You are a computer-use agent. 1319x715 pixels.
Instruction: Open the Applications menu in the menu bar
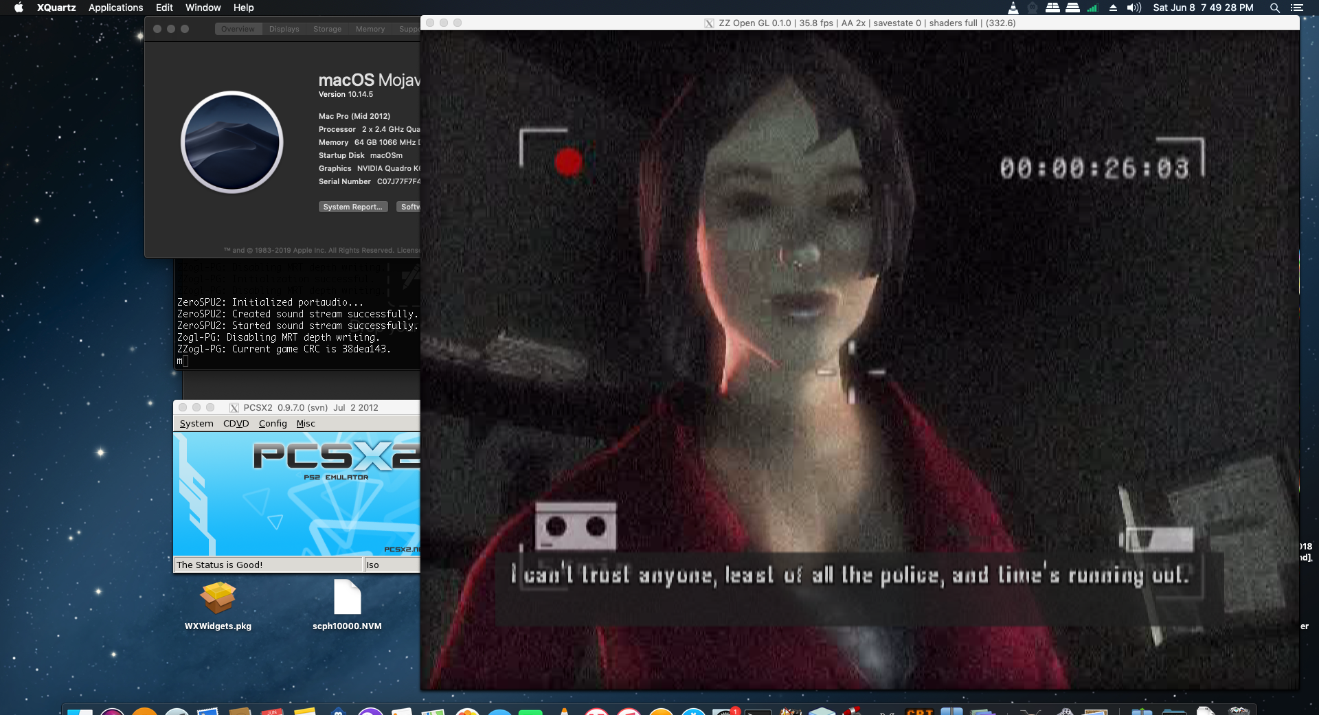115,8
